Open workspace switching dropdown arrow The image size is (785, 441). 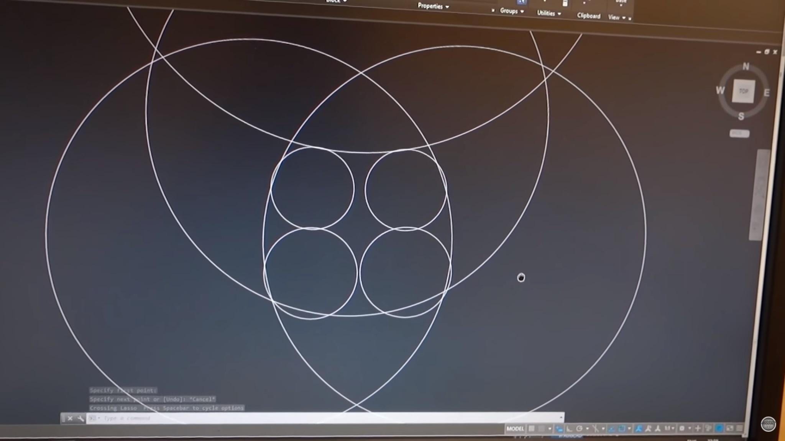[x=690, y=428]
